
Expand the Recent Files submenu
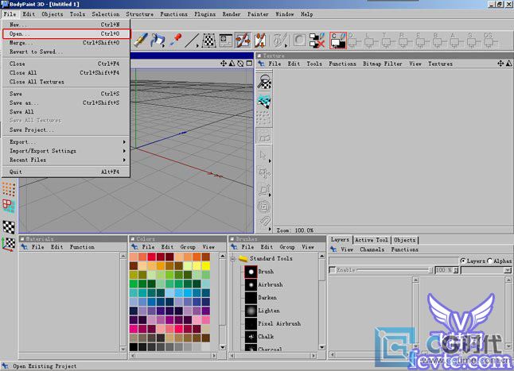pyautogui.click(x=65, y=160)
